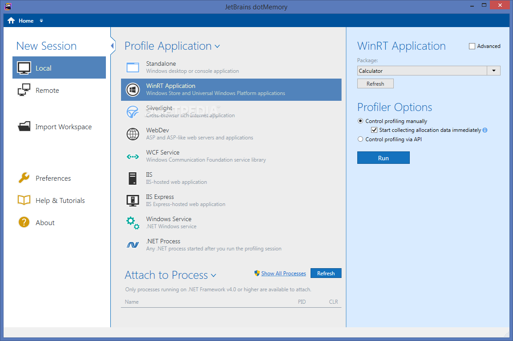
Task: Click the shield icon beside Show All Processes
Action: coord(257,273)
